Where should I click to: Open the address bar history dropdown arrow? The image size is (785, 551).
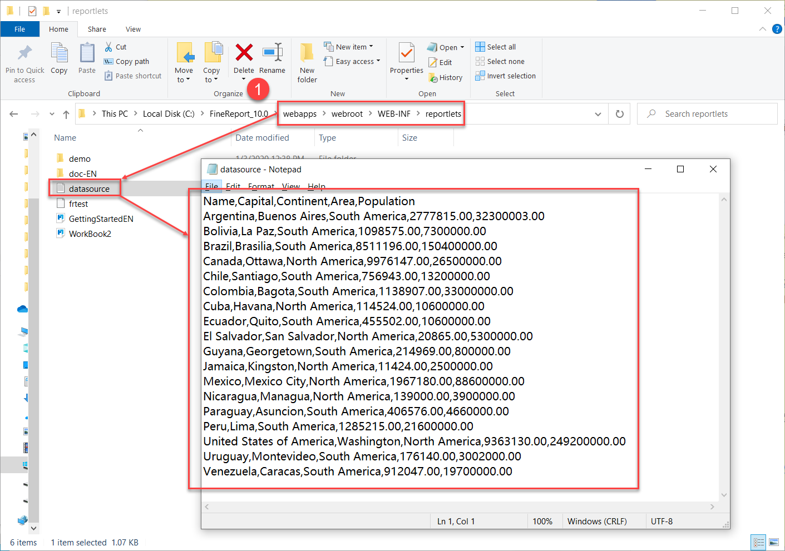coord(598,113)
